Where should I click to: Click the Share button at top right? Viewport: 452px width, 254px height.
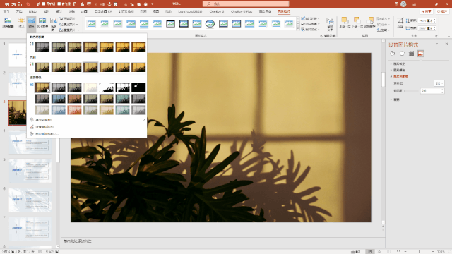pos(427,11)
